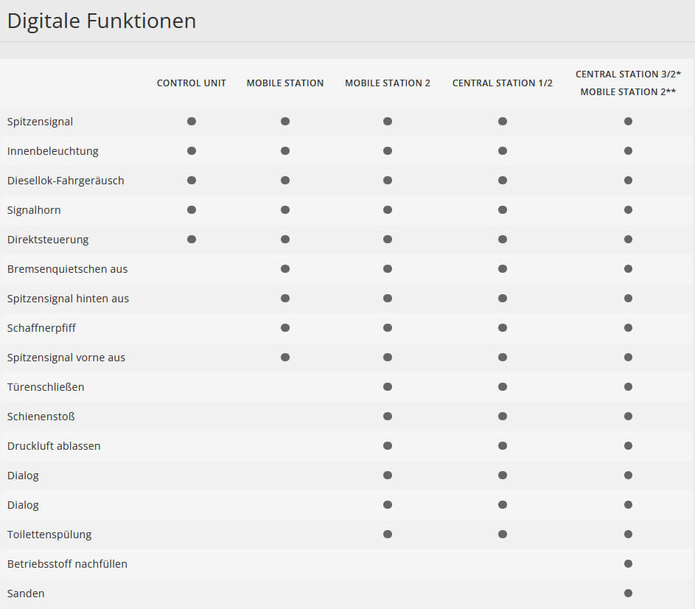Image resolution: width=695 pixels, height=609 pixels.
Task: Select the Bremsenquietschen aus row label
Action: (x=67, y=269)
